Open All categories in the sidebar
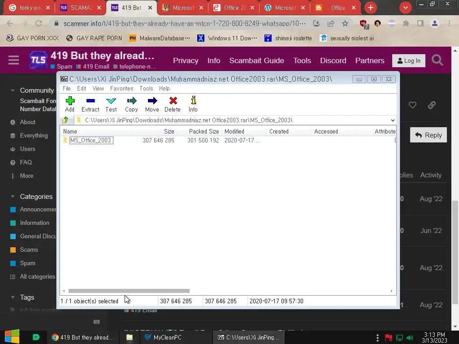Viewport: 459px width, 344px height. (x=37, y=276)
